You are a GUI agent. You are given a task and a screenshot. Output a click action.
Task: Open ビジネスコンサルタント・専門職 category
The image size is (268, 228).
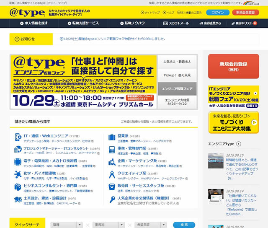(x=50, y=186)
